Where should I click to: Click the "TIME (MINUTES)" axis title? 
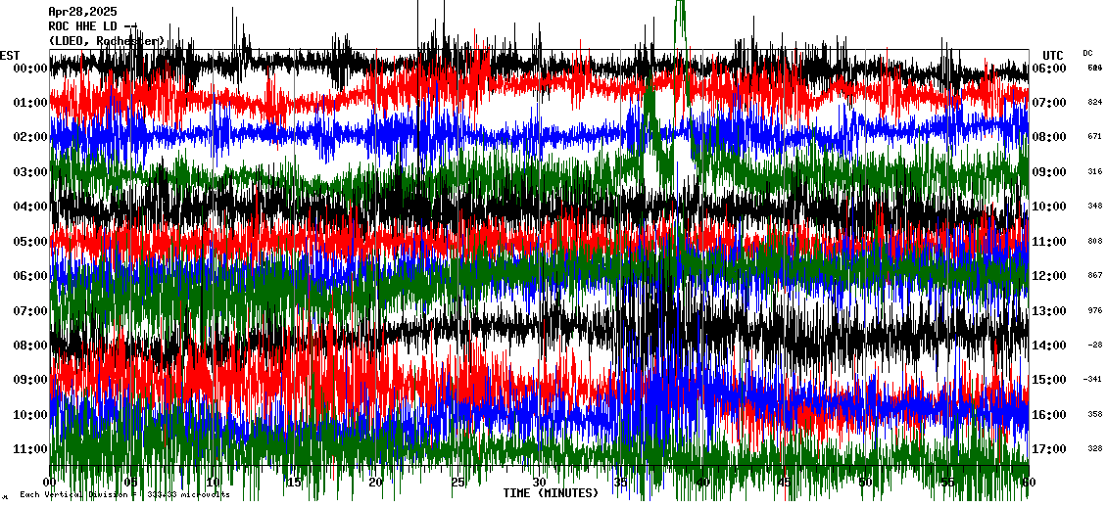[551, 493]
